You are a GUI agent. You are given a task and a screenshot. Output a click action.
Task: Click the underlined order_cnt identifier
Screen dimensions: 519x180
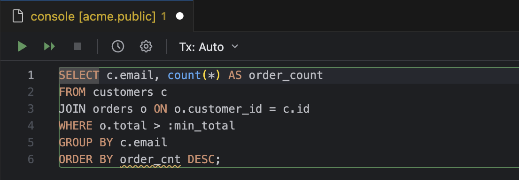[x=150, y=159]
